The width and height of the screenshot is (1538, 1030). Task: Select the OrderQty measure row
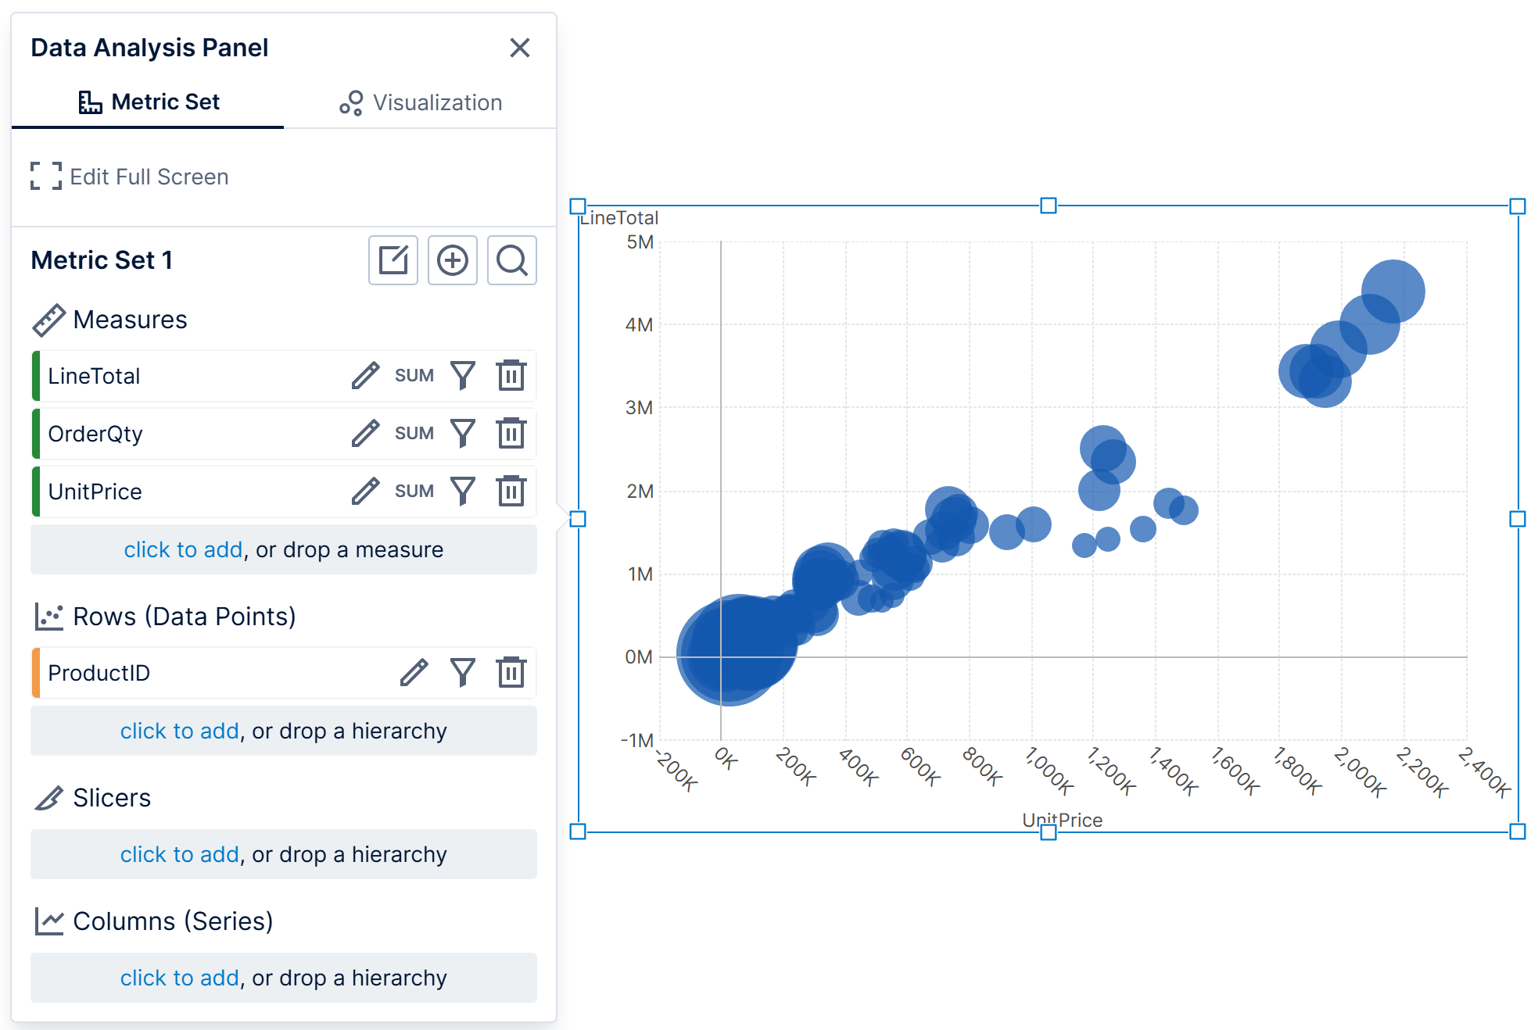284,434
